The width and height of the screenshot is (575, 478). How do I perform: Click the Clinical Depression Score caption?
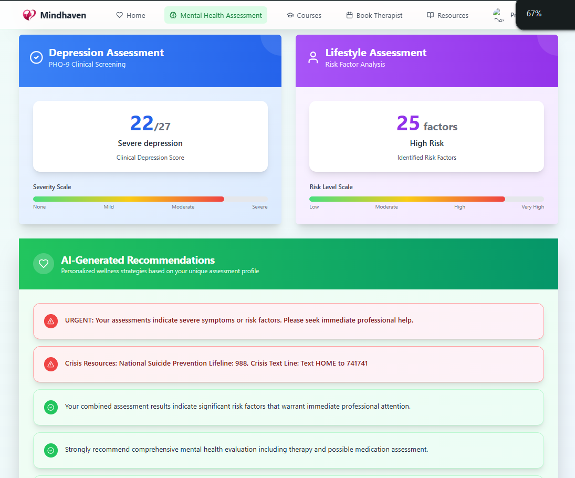click(x=150, y=158)
